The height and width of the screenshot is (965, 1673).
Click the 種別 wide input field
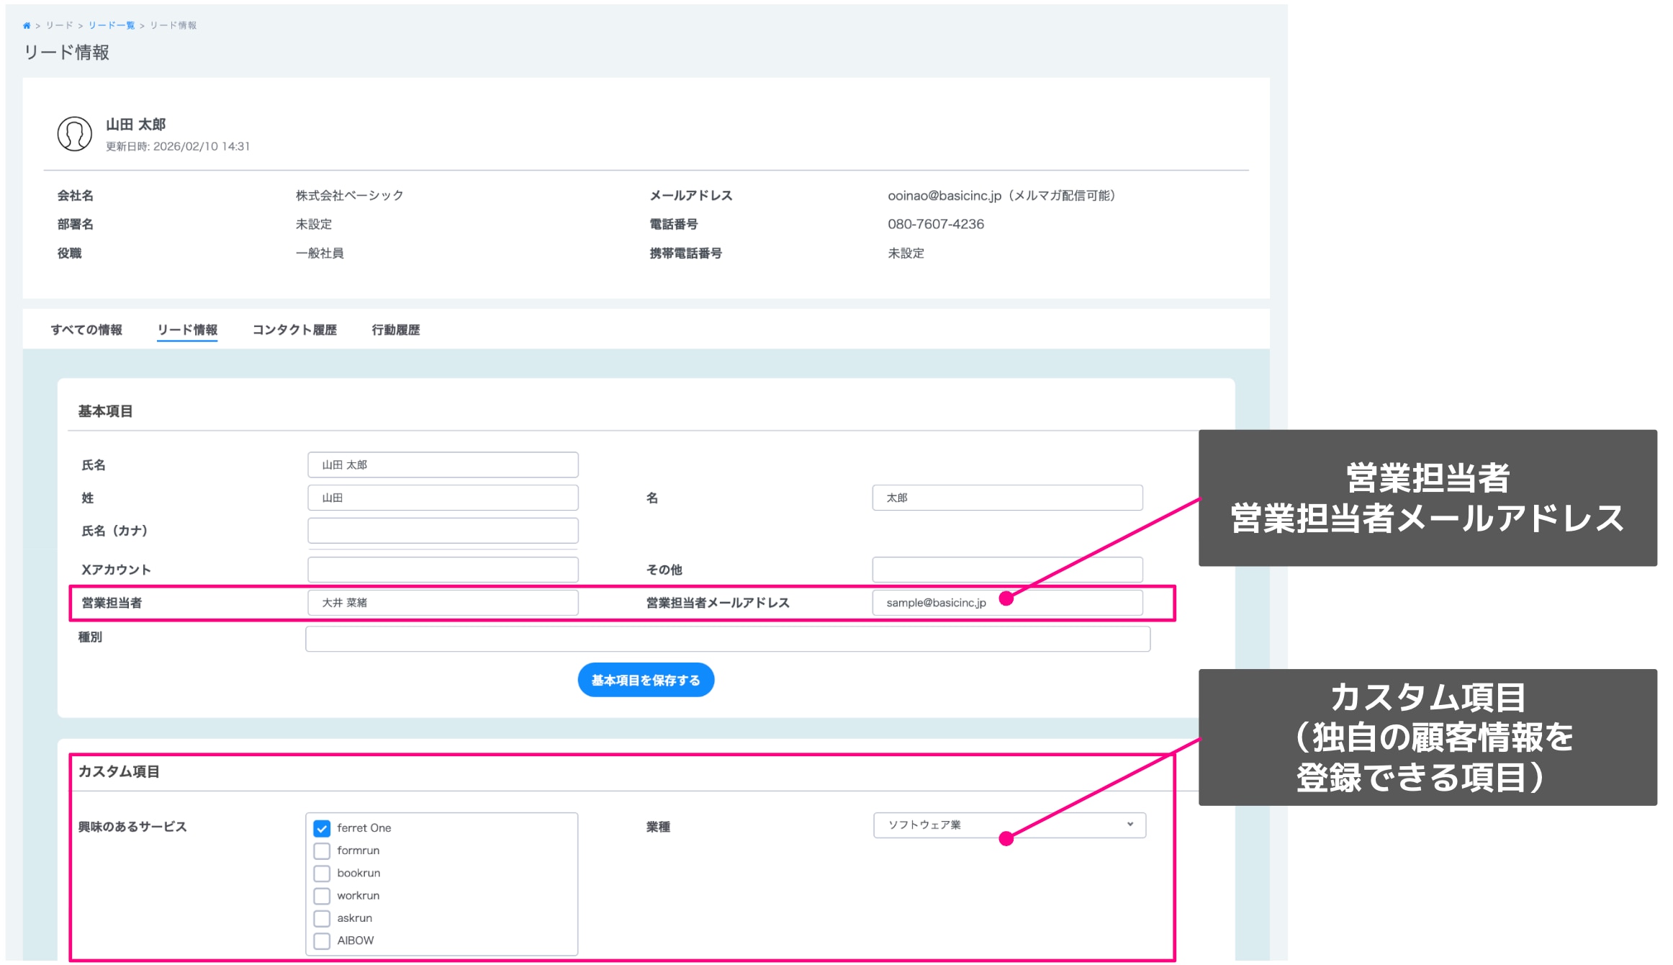pos(727,639)
